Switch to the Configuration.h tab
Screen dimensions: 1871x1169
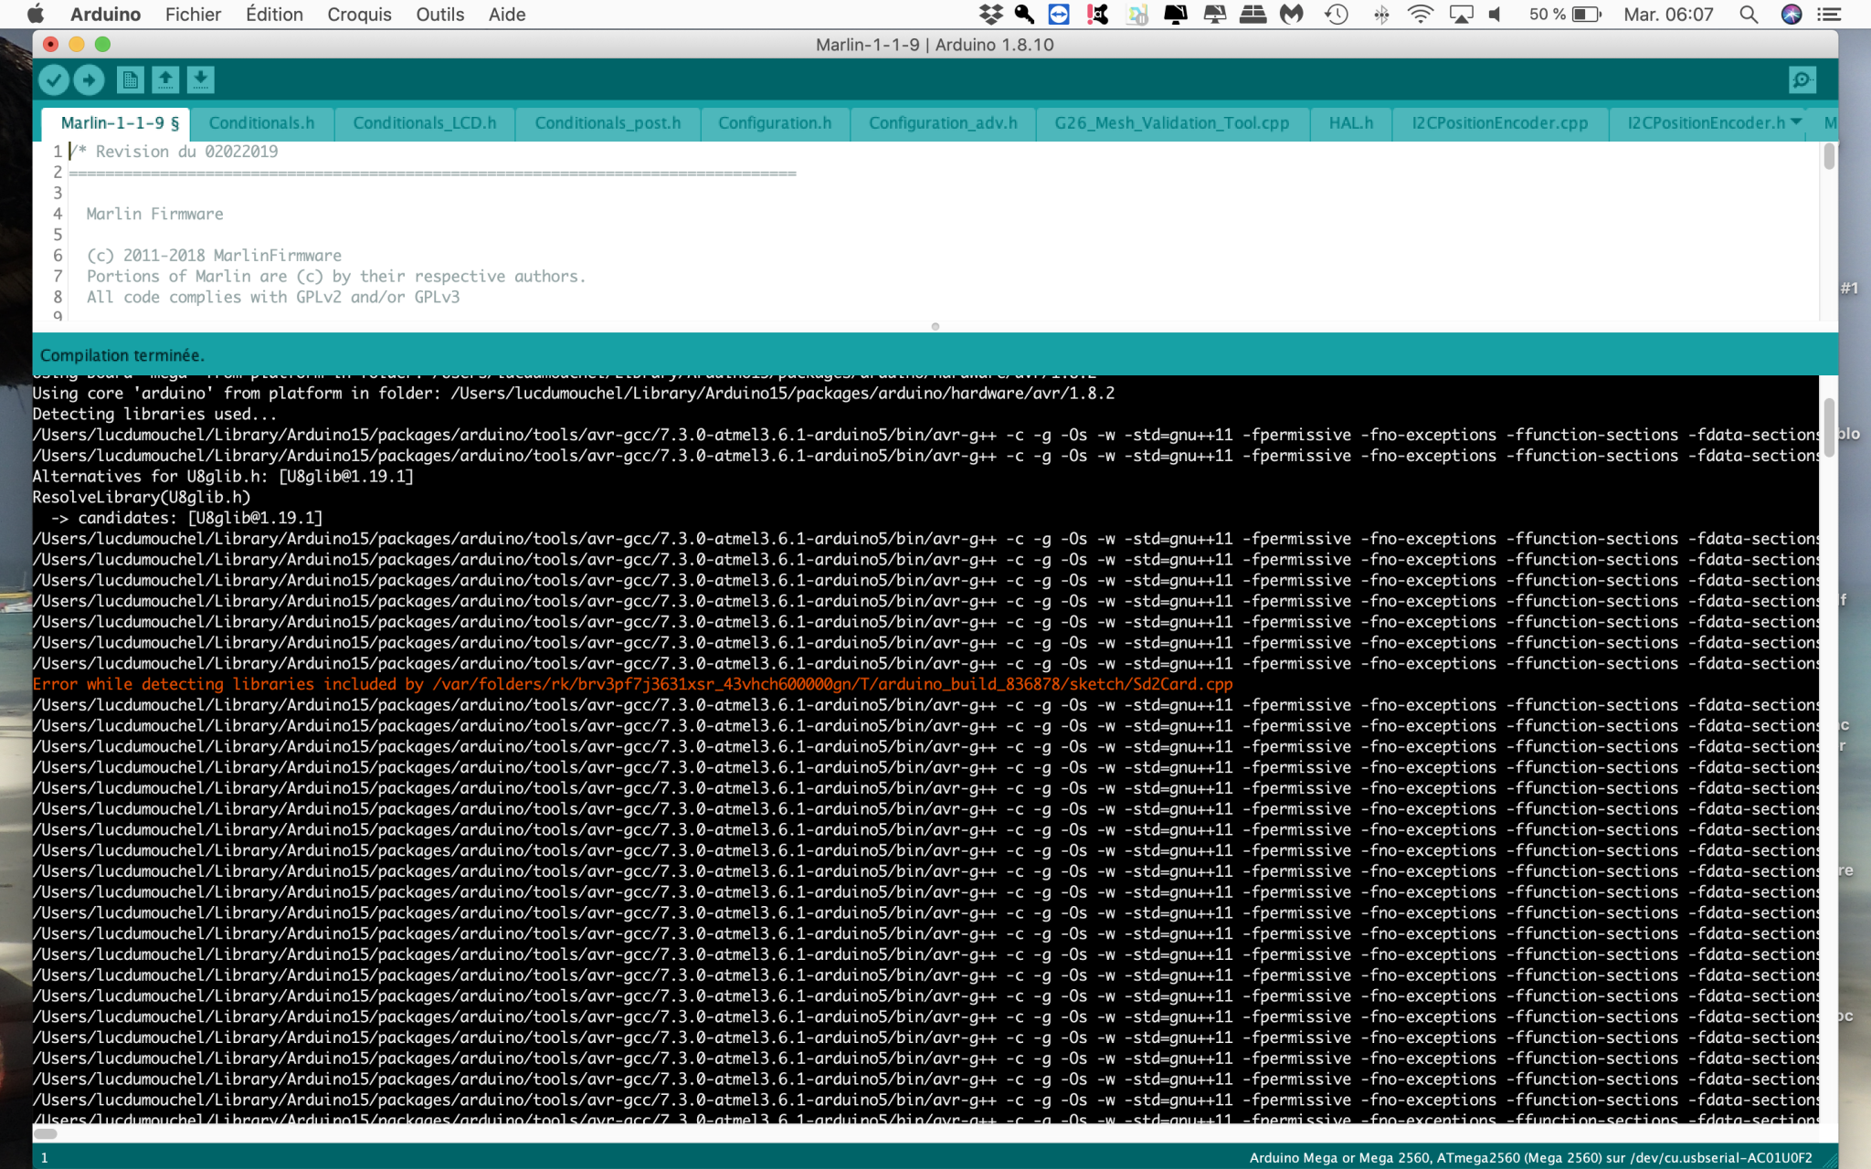pyautogui.click(x=775, y=123)
